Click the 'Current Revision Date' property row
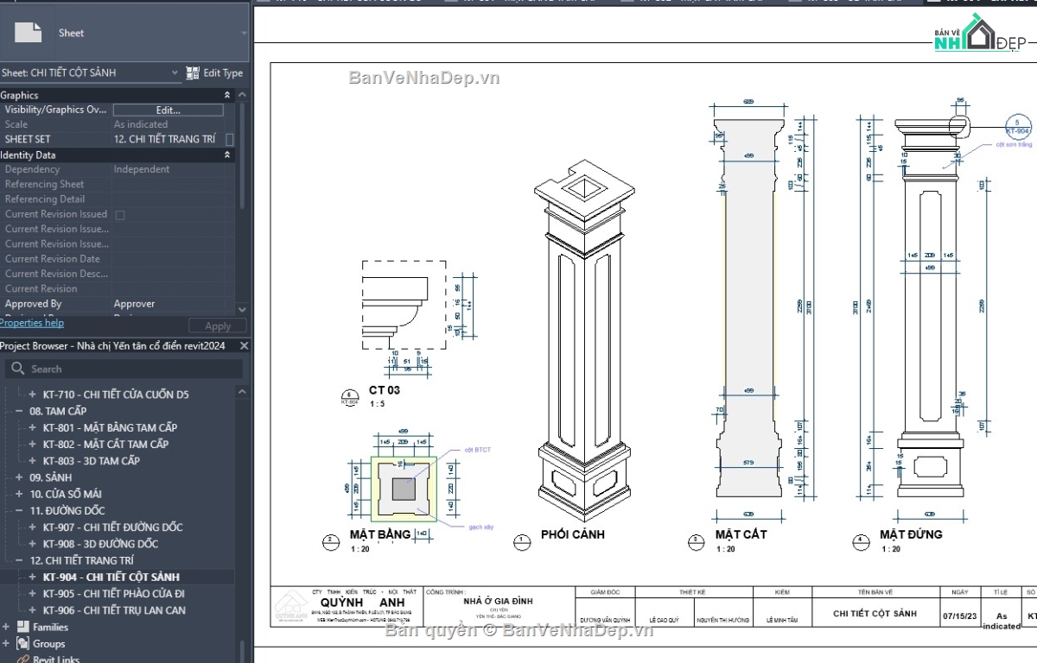Viewport: 1037px width, 663px height. click(x=118, y=259)
